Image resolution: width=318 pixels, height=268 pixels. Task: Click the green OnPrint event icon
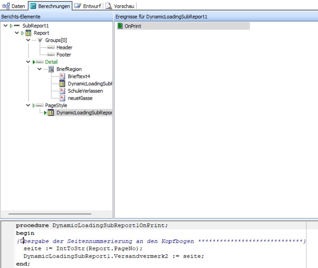tap(120, 26)
